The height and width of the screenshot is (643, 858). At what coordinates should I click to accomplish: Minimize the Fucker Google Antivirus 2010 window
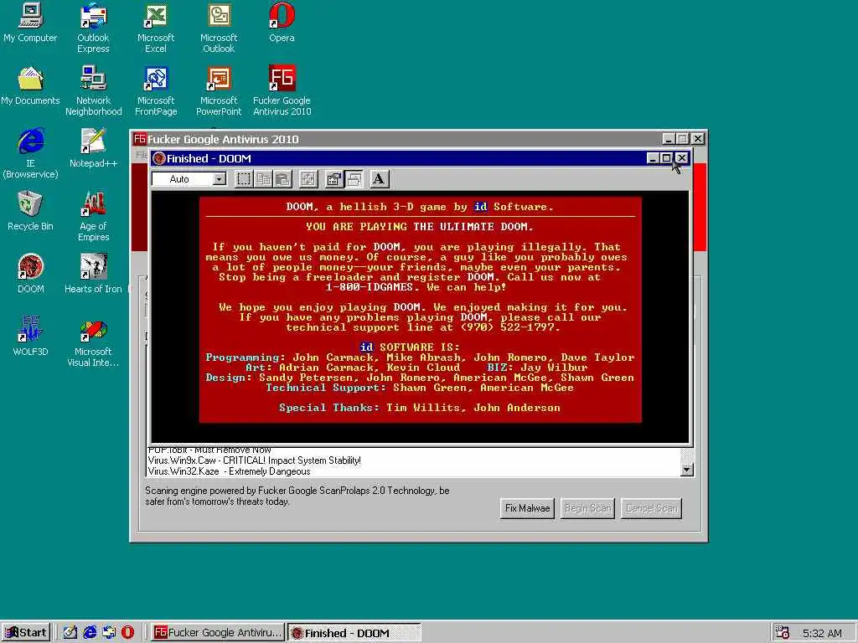(x=668, y=139)
